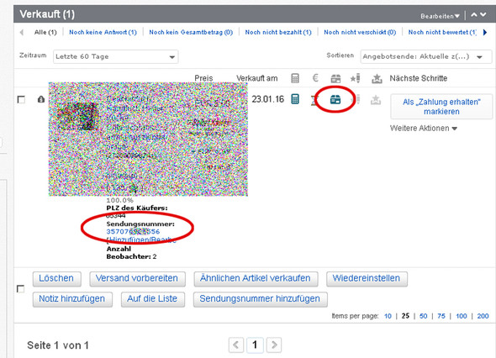Tick the select-all checkbox beside Löschen

pos(20,289)
